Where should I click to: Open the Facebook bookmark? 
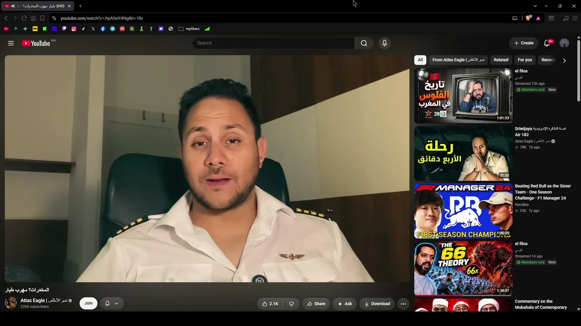pyautogui.click(x=103, y=29)
